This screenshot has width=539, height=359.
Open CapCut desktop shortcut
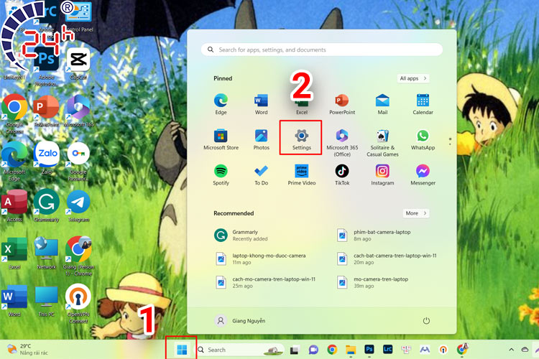[x=78, y=64]
